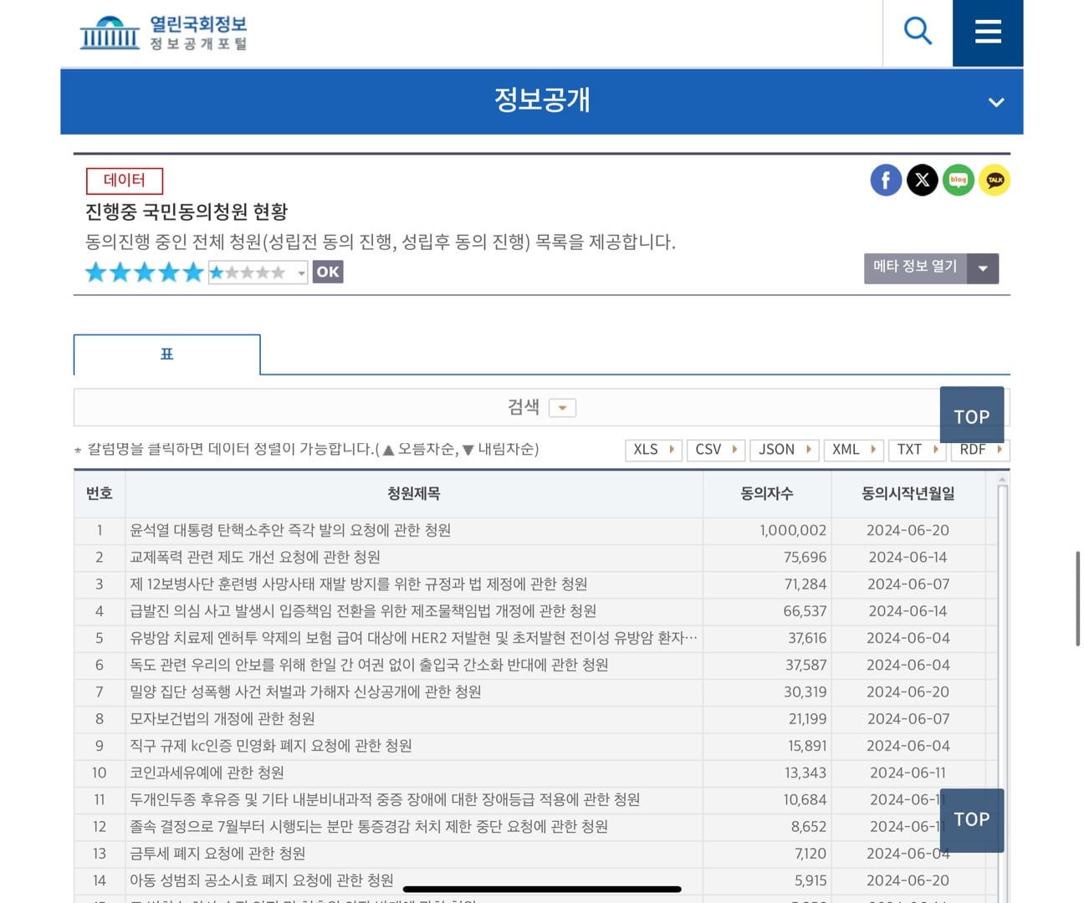Viewport: 1084px width, 903px height.
Task: Open petition 직구 규제 kc인증 민영화 폐지
Action: pyautogui.click(x=271, y=746)
